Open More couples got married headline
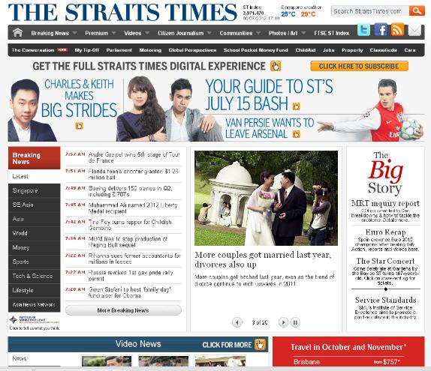Viewport: 431px width, 371px height. 263,259
